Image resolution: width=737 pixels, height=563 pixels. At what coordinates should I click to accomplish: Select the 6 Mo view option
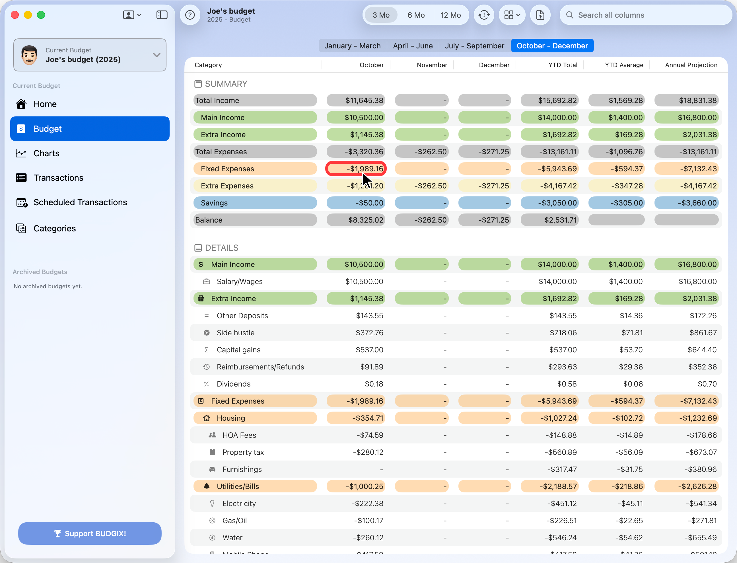pyautogui.click(x=416, y=15)
